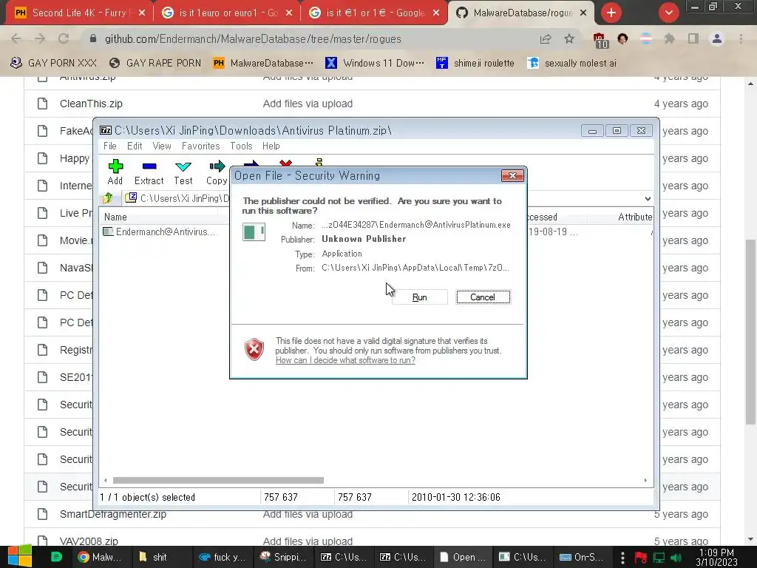This screenshot has width=757, height=568.
Task: Open the File menu in 7-Zip
Action: point(109,146)
